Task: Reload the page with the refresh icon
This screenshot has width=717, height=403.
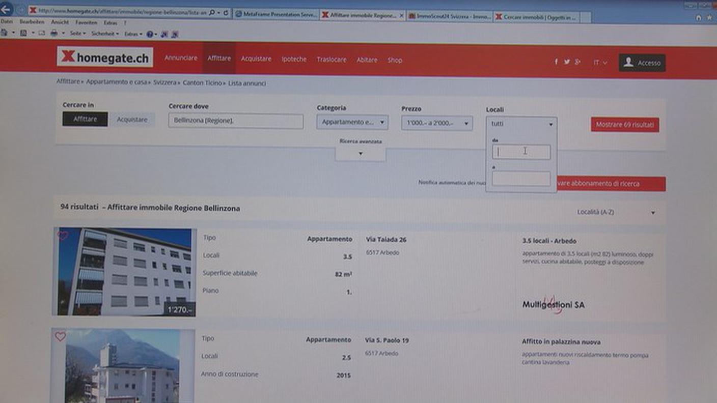Action: (x=226, y=13)
